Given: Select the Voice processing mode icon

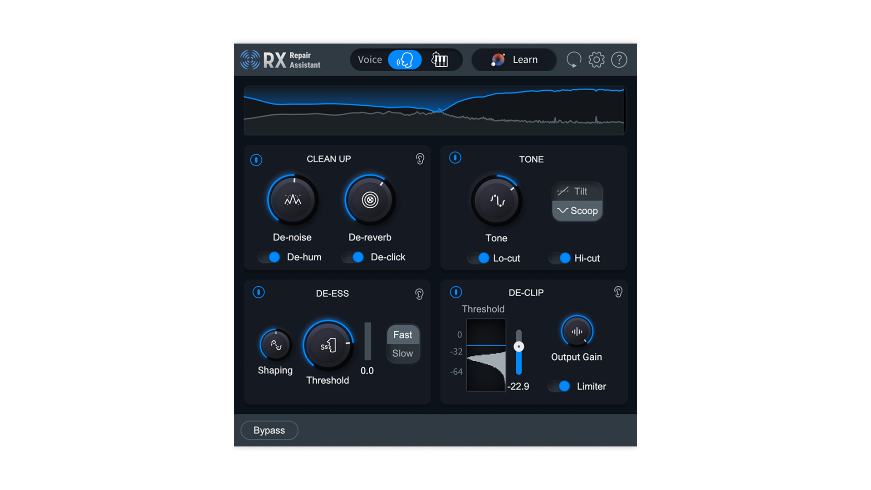Looking at the screenshot, I should pyautogui.click(x=405, y=59).
